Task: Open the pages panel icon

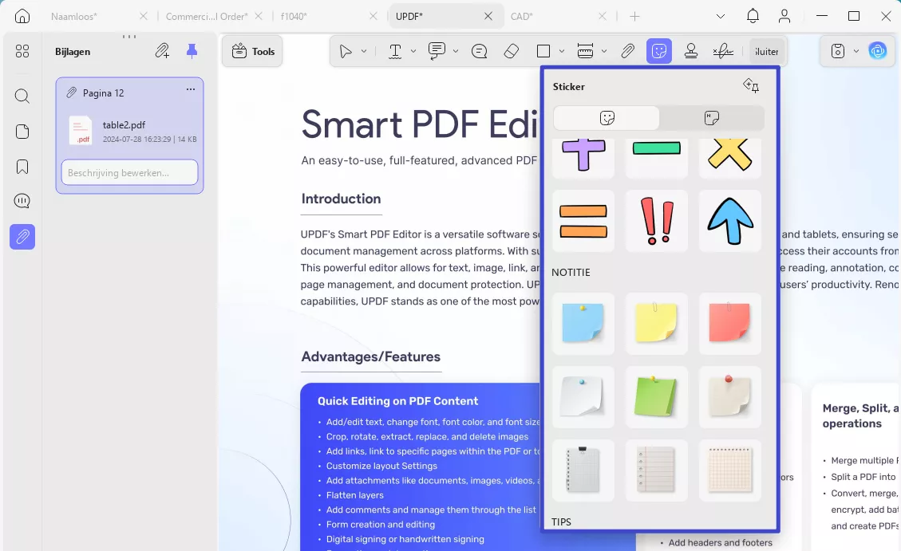Action: 22,132
